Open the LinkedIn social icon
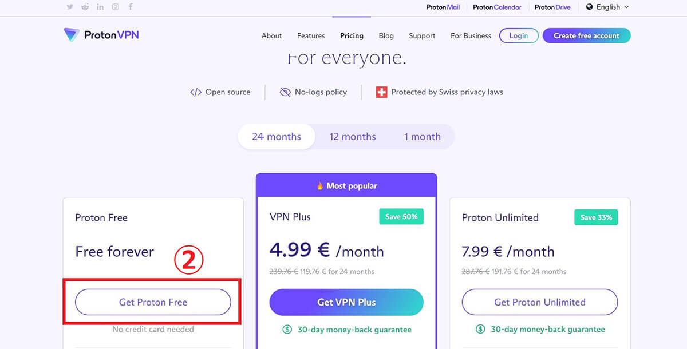 (x=101, y=7)
